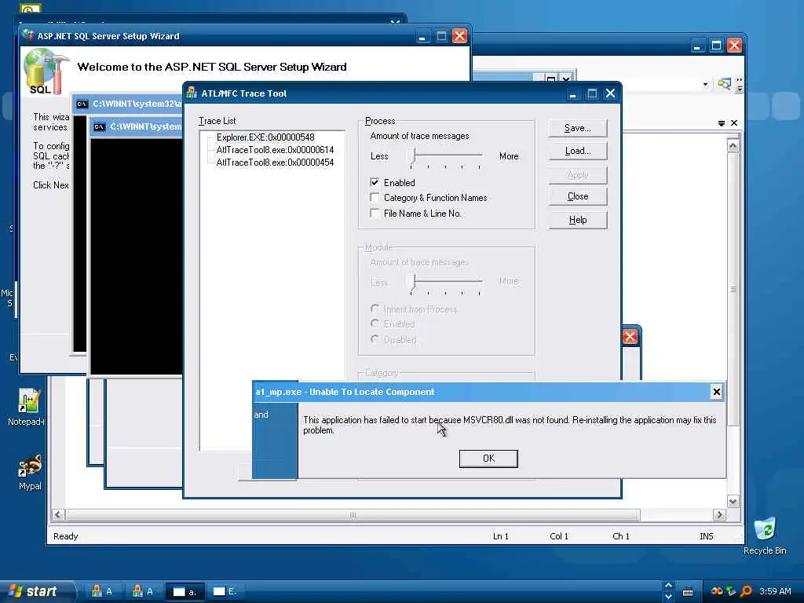This screenshot has height=603, width=804.
Task: Click the 'Ln 1' status bar entry
Action: pos(500,536)
